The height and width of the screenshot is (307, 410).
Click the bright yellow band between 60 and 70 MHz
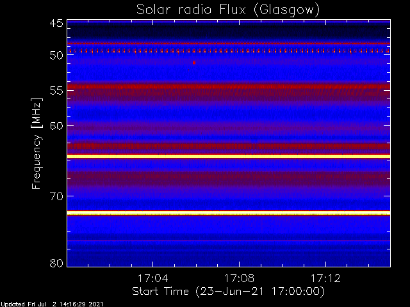229,156
